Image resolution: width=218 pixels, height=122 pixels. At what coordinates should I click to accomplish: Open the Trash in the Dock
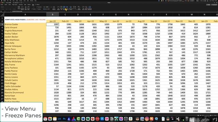(187, 119)
